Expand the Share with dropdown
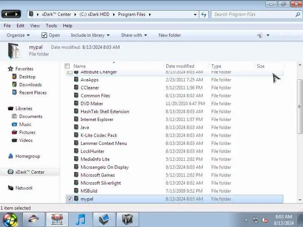Viewport: 303px width, 227px height. coord(134,35)
